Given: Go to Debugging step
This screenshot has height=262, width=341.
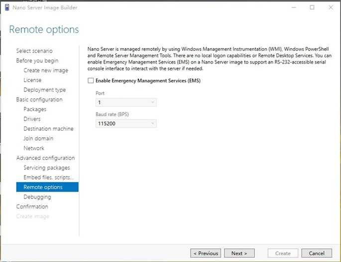Looking at the screenshot, I should click(x=37, y=197).
